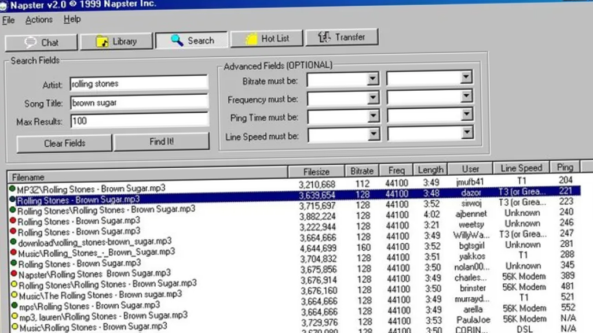Open the Actions menu
The height and width of the screenshot is (333, 593).
(x=39, y=20)
